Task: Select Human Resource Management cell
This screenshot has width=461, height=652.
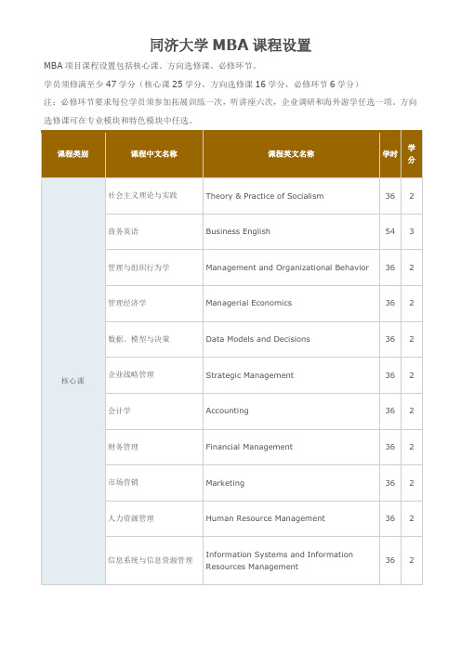Action: 291,518
